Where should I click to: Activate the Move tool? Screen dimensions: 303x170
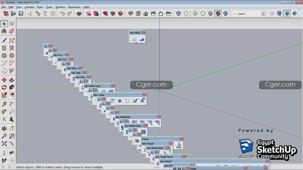click(x=4, y=80)
